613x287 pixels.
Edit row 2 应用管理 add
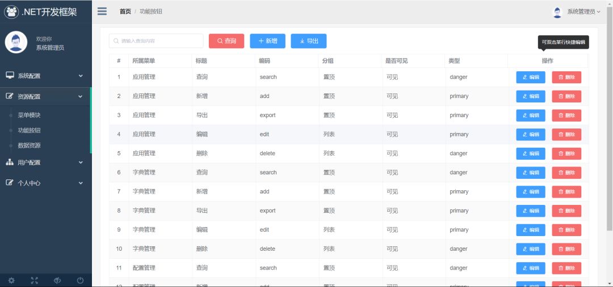coord(531,96)
